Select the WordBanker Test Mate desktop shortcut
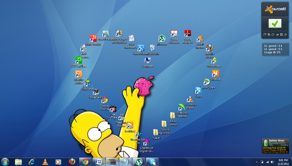This screenshot has width=292, height=166. [181, 110]
